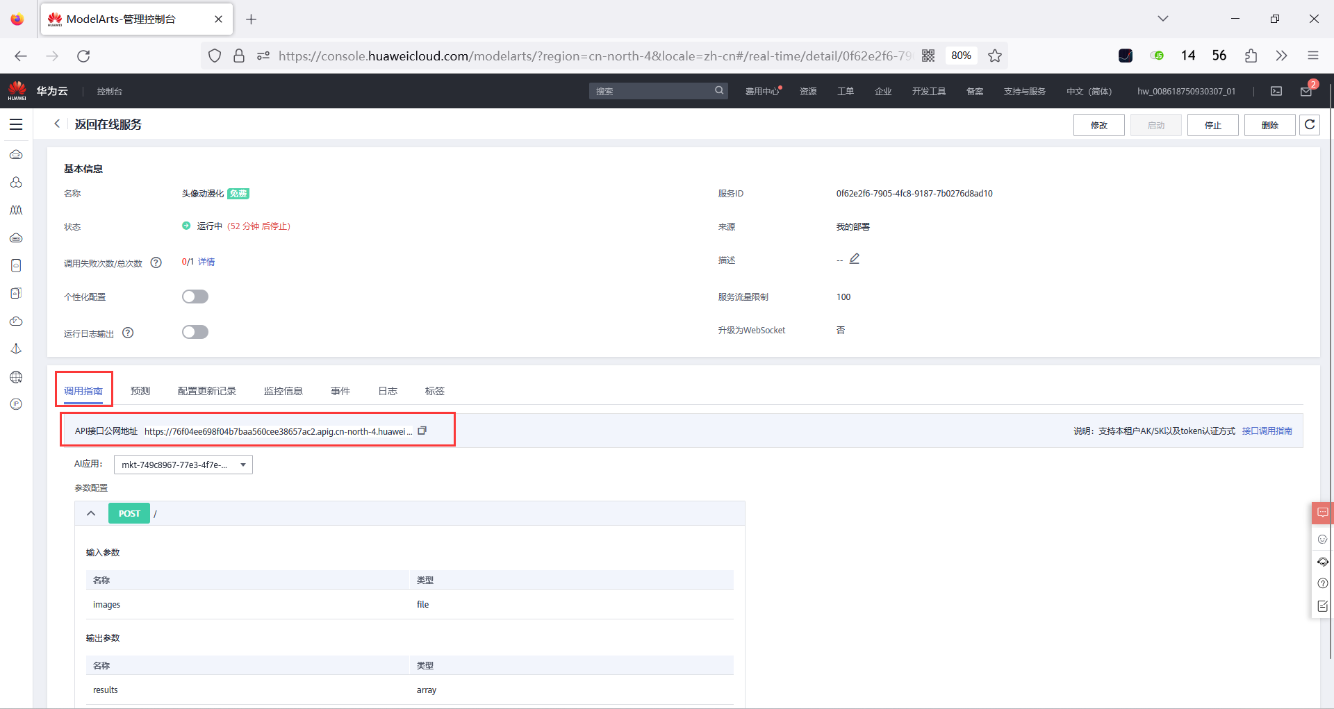Open the language selector 中文 (简体)
The width and height of the screenshot is (1334, 709).
(1089, 91)
